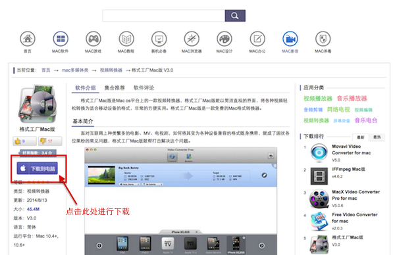Open the iPhone 3G,3GS dropdown bar

(x=180, y=232)
